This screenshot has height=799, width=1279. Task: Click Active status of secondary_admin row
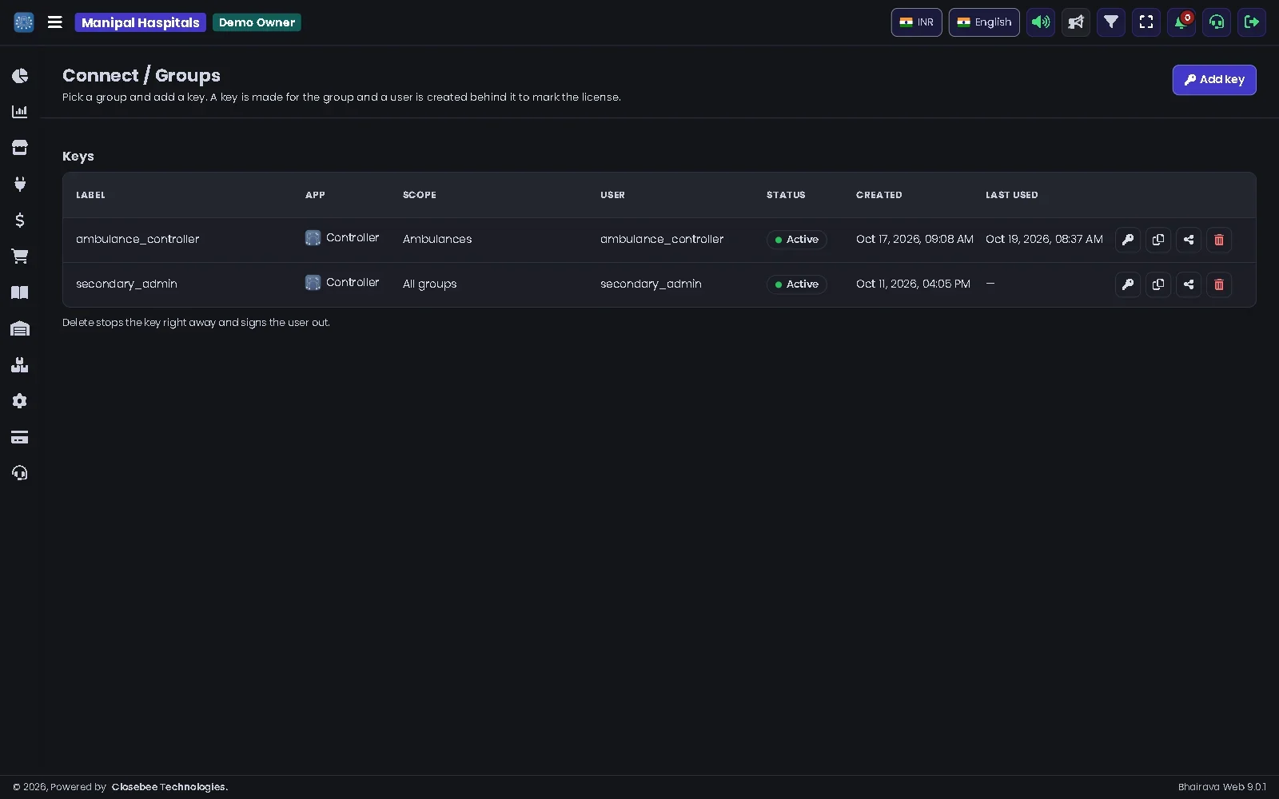coord(797,284)
